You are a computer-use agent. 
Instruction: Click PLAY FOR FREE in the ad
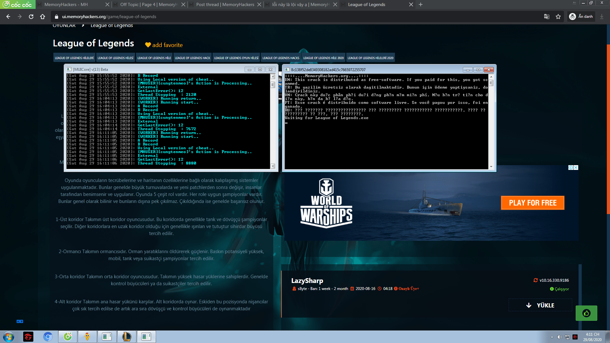click(x=533, y=203)
